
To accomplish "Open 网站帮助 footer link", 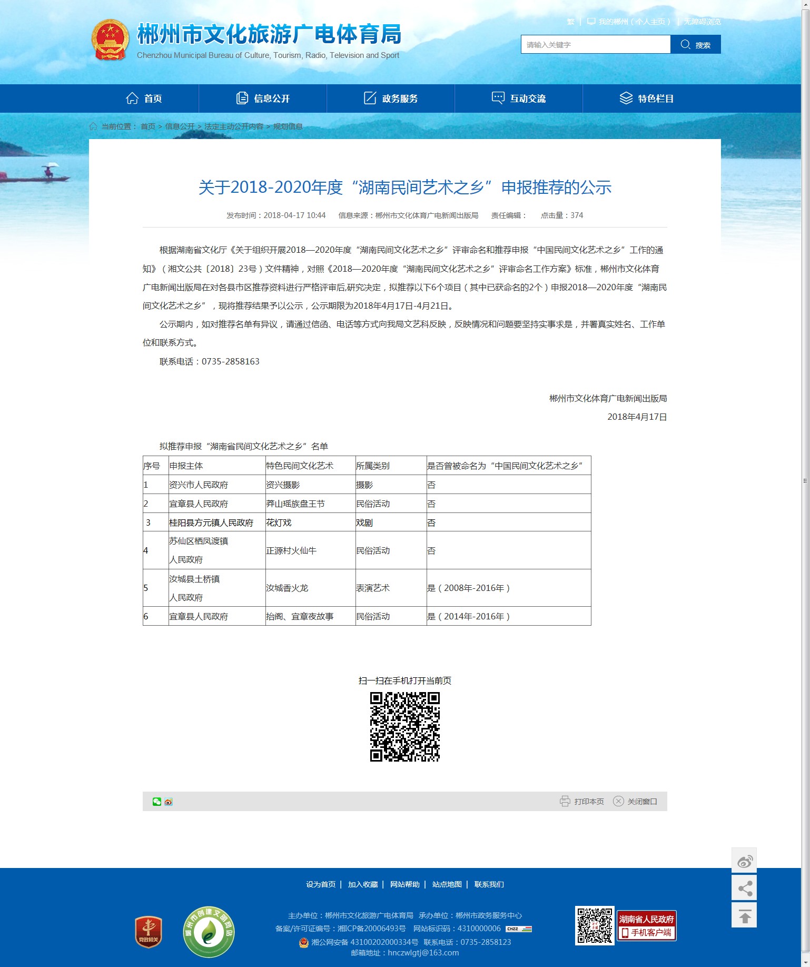I will click(x=405, y=884).
